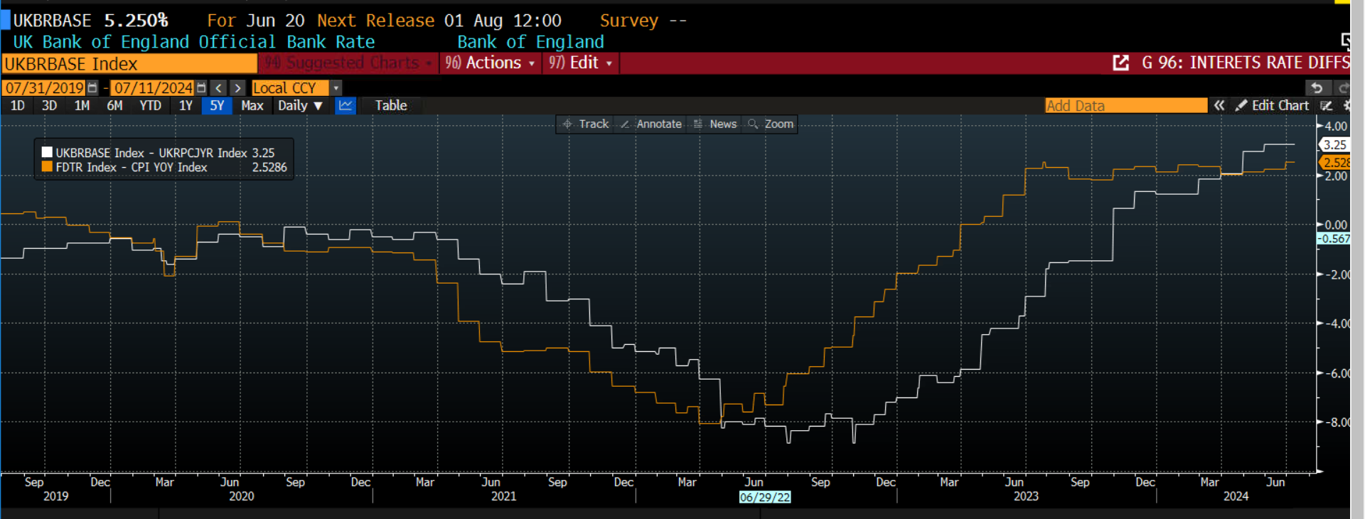Toggle the Annotate mode on chart
Image resolution: width=1365 pixels, height=519 pixels.
pos(651,124)
